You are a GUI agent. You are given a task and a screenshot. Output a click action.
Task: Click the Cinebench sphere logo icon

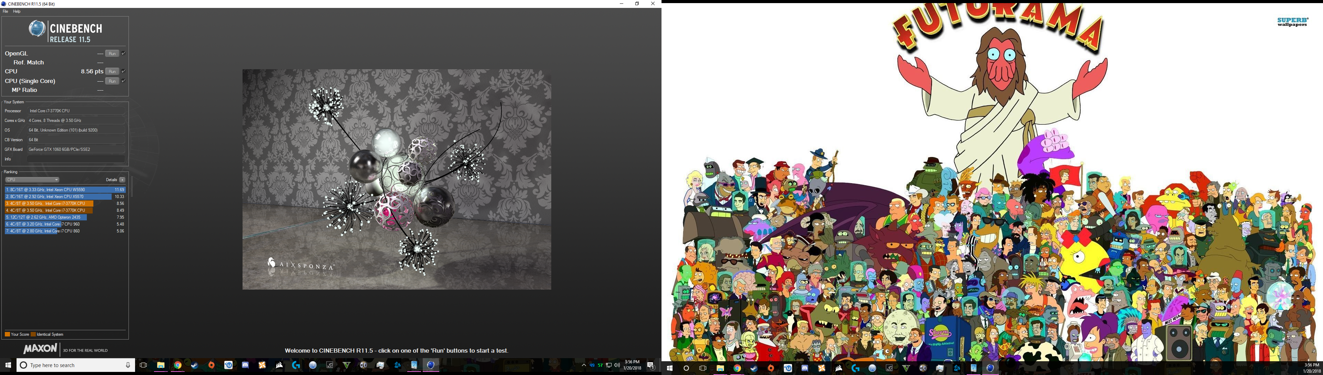tap(37, 29)
